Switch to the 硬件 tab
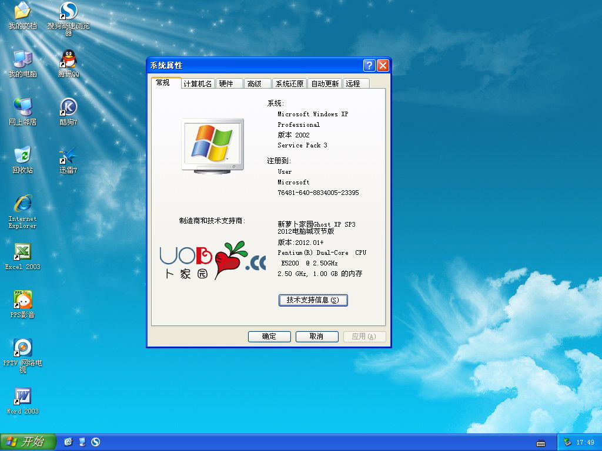Screen dimensions: 602x451 point(226,84)
